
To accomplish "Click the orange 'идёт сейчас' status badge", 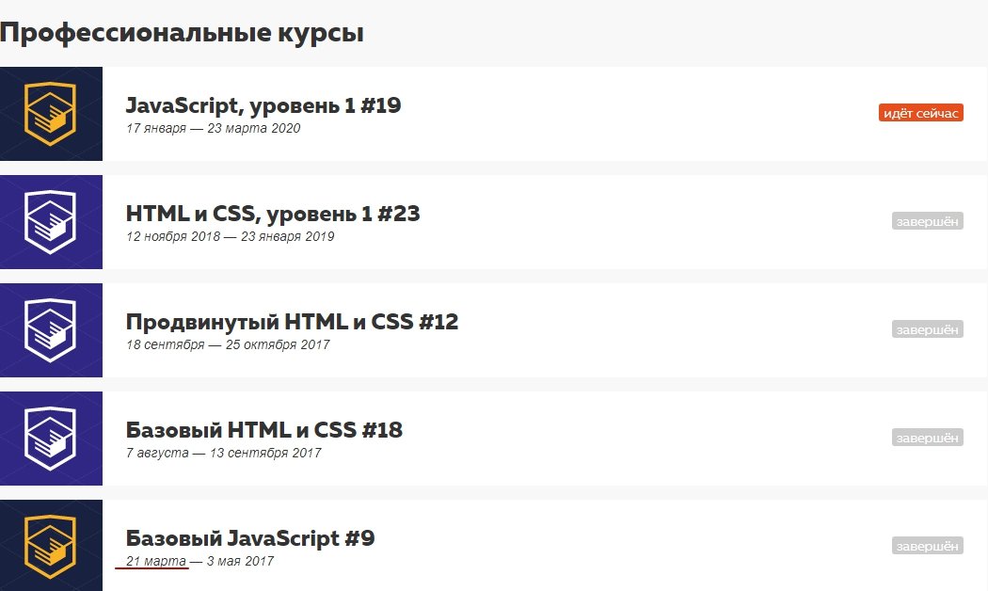I will point(920,113).
